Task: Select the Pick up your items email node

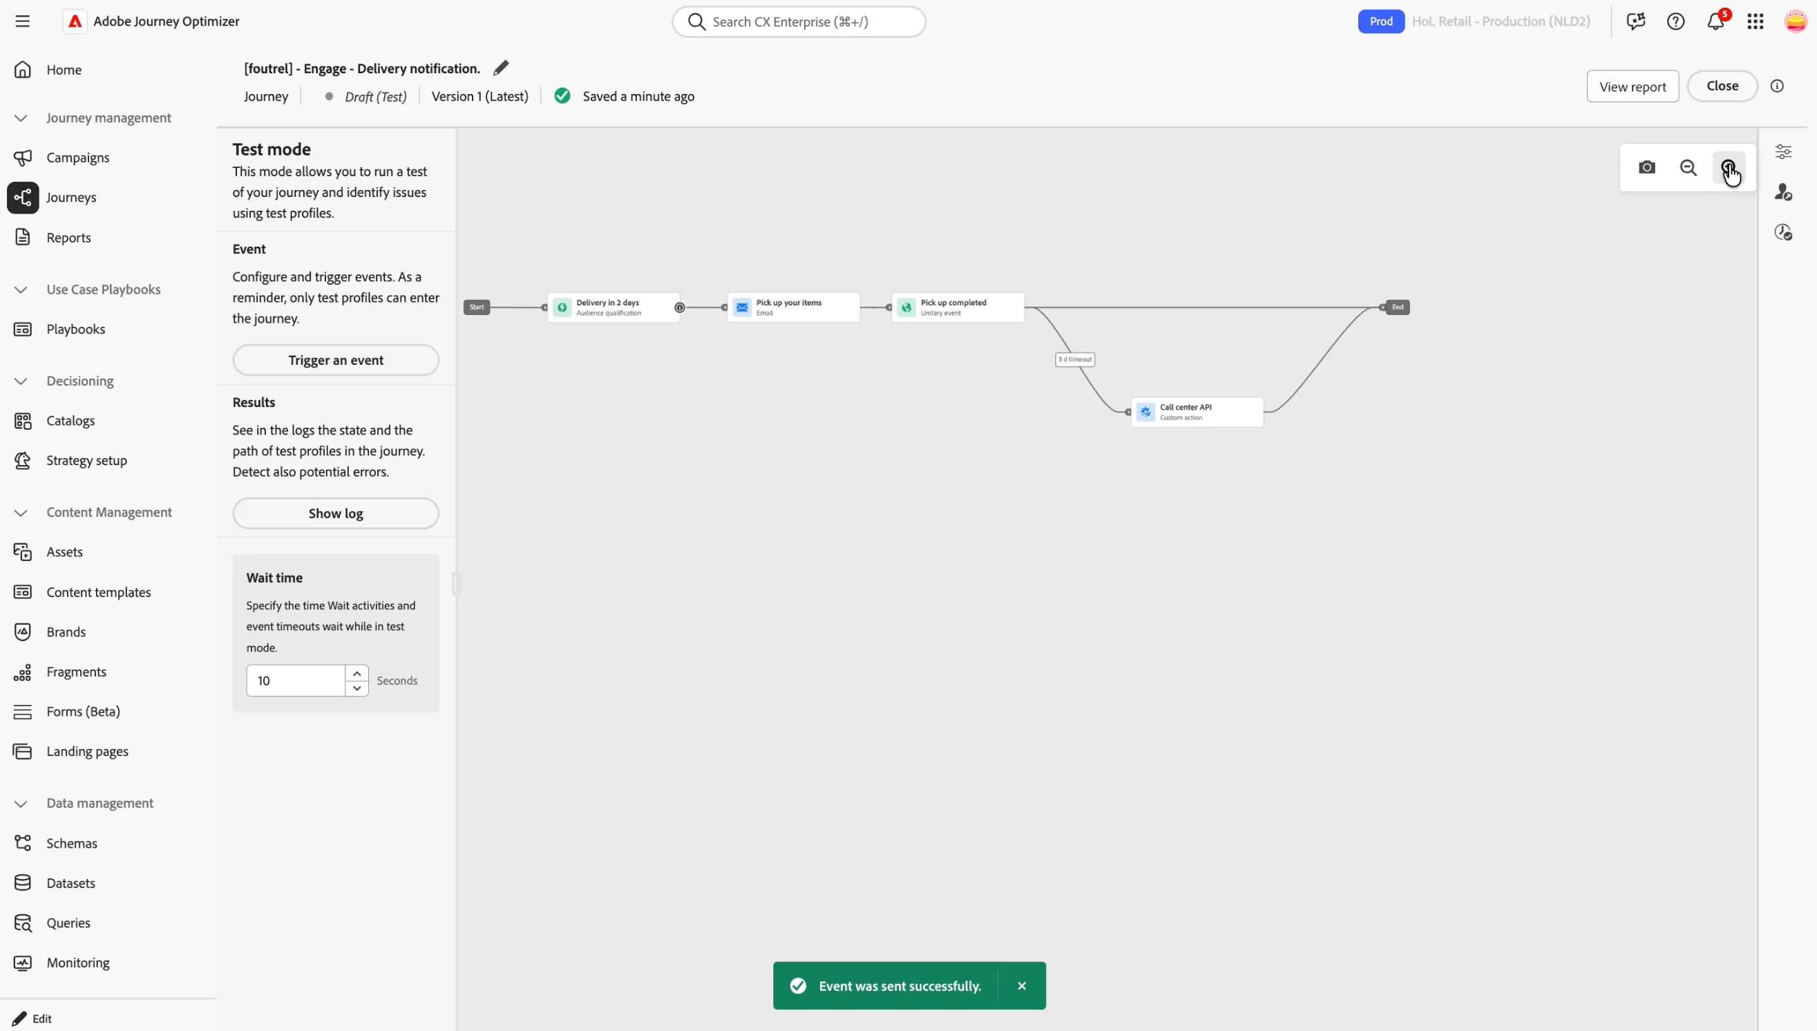Action: [794, 308]
